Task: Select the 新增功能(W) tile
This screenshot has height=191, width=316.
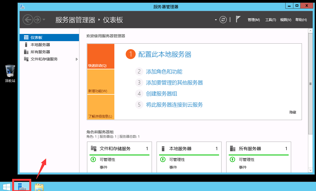Action: (x=101, y=82)
